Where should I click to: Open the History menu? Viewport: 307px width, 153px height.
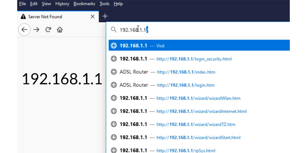(62, 4)
